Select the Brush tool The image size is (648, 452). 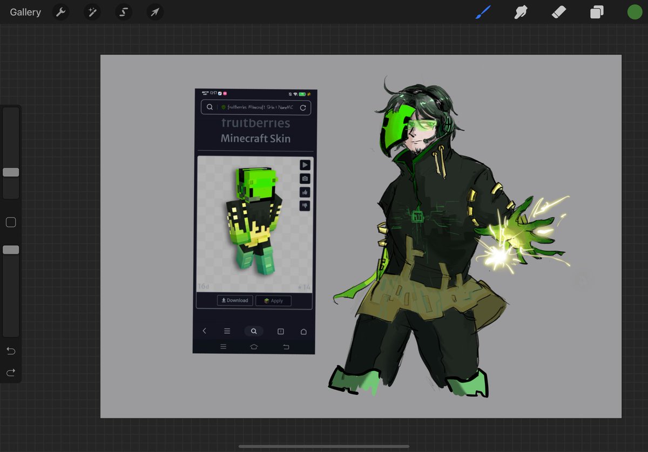click(483, 12)
